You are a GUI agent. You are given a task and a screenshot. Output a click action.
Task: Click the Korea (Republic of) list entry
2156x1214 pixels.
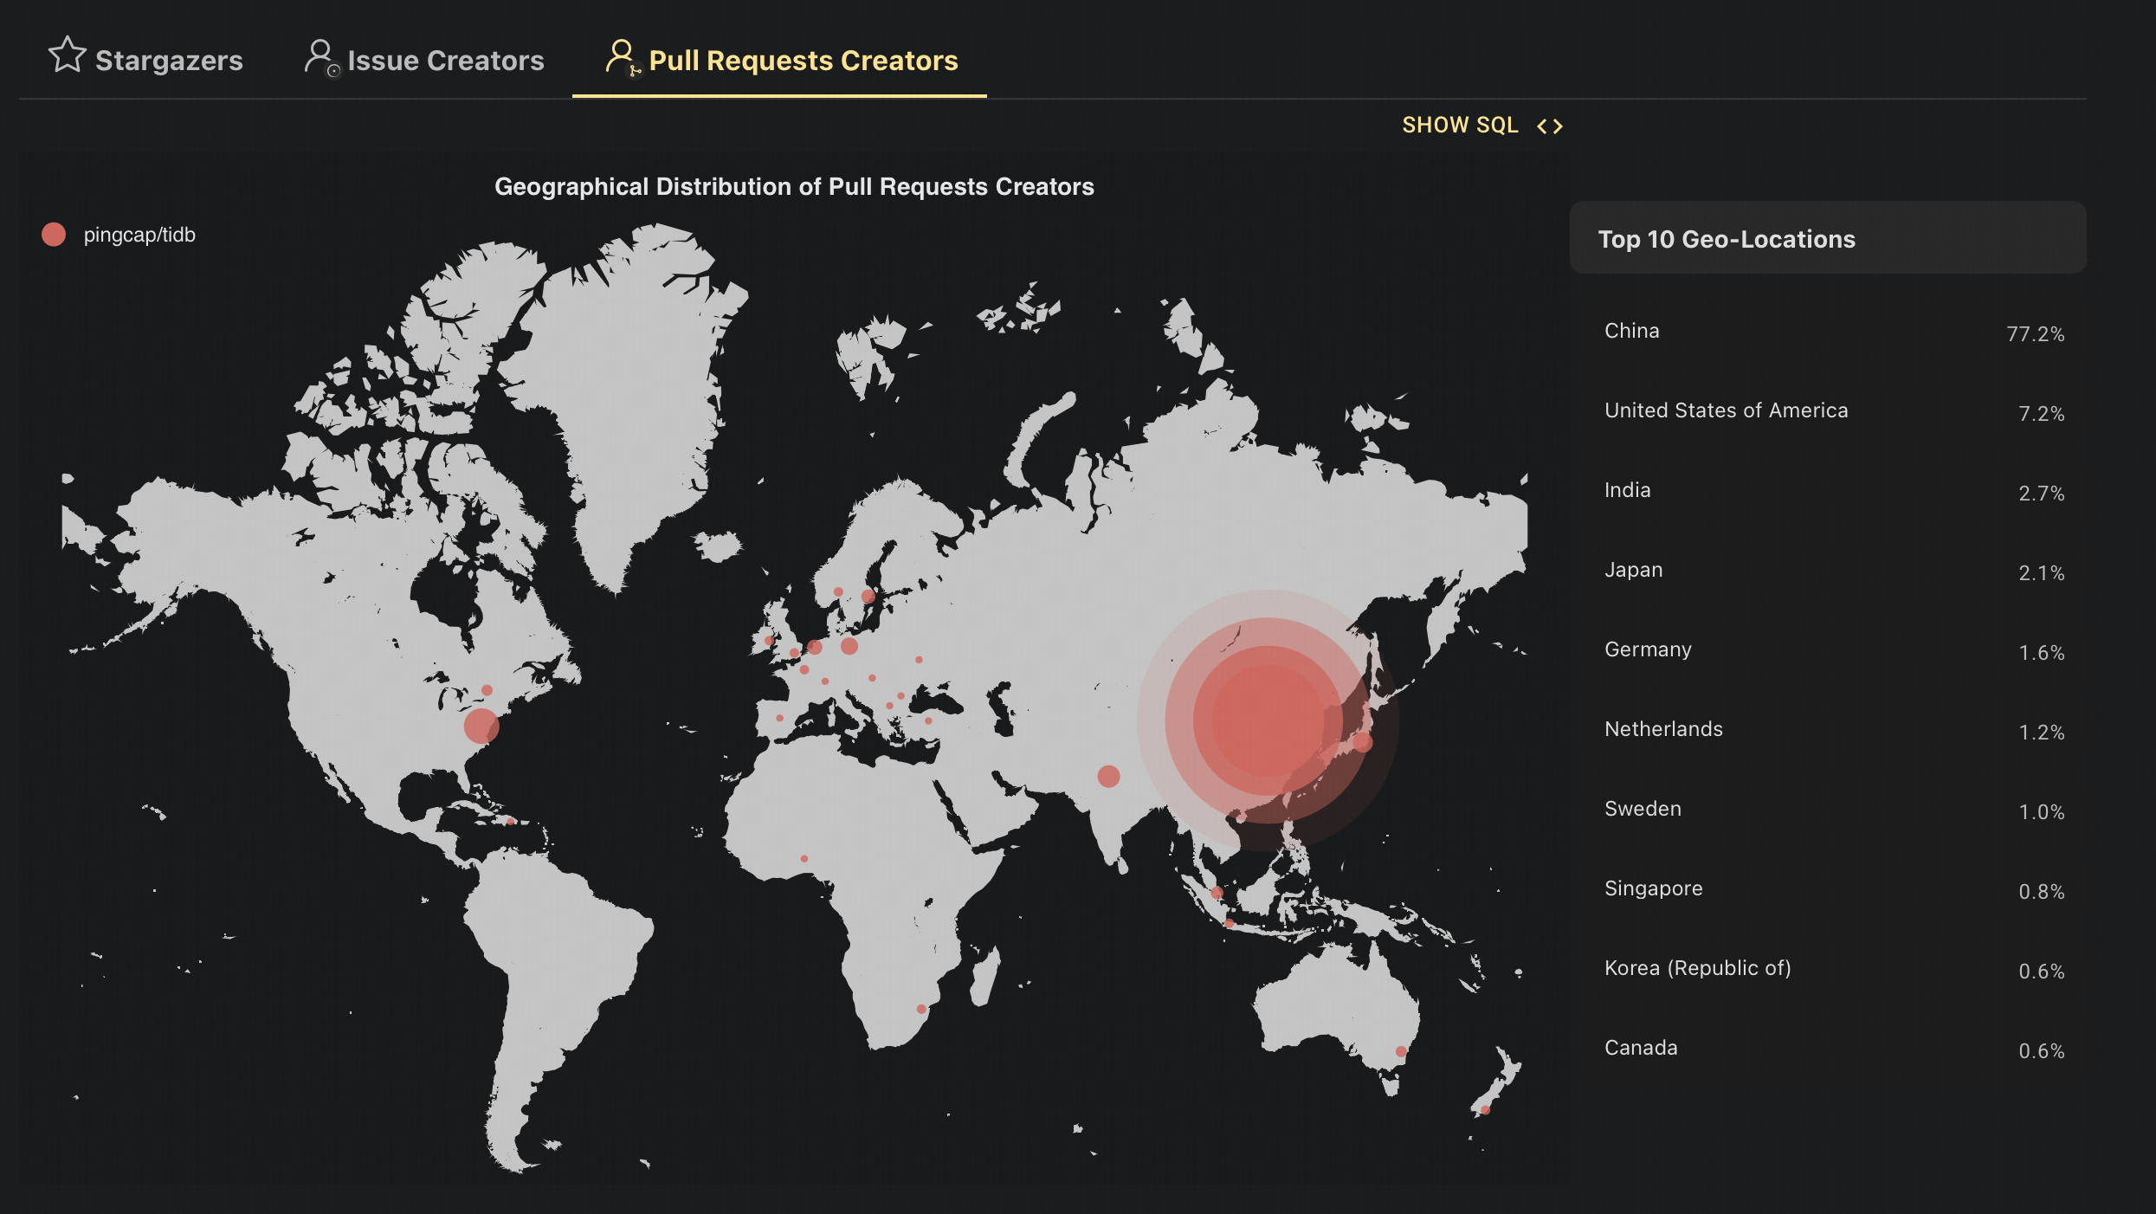tap(1697, 968)
